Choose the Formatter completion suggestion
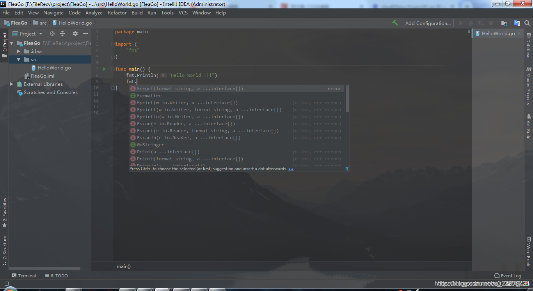 tap(237, 96)
